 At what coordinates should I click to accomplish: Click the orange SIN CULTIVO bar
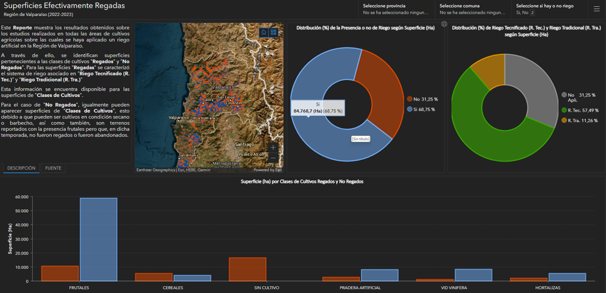[x=247, y=269]
